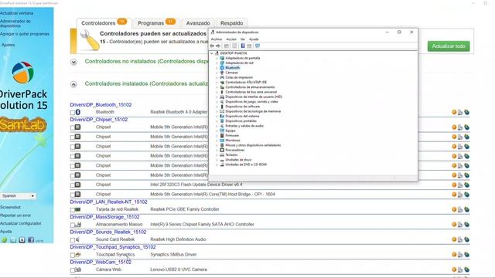
Task: Check the Intel 28F320C3 Flash Update checkbox
Action: [x=73, y=185]
